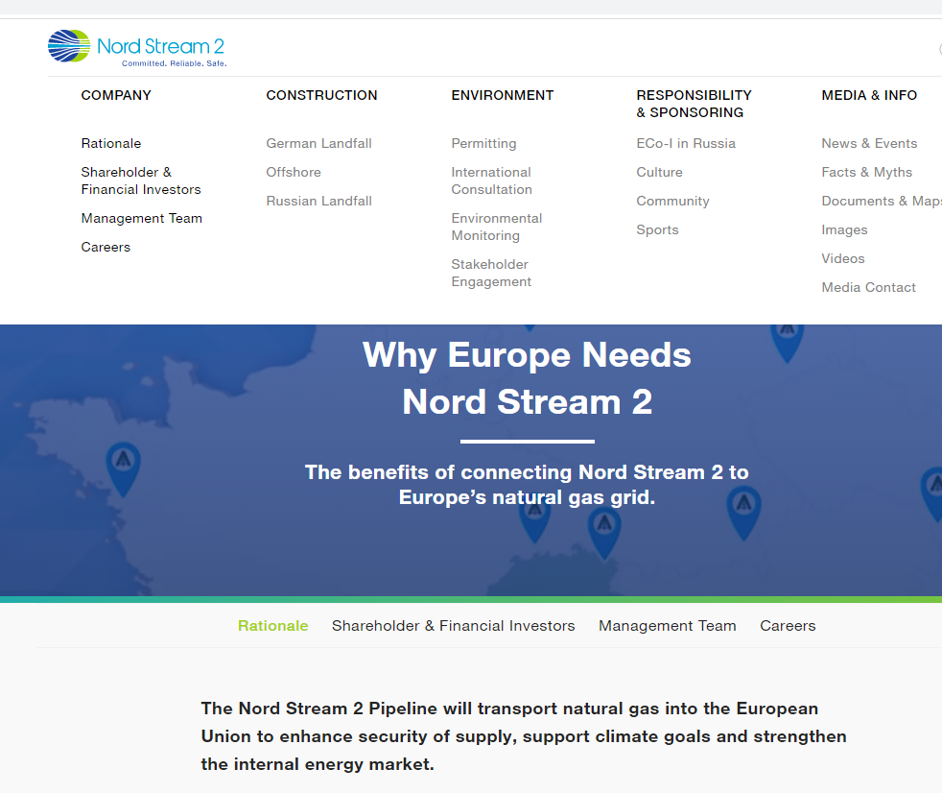Switch to Careers sub-navigation tab

point(788,626)
